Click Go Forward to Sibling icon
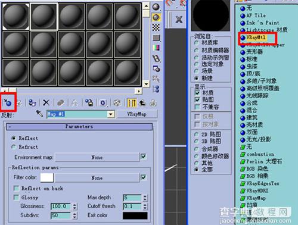The height and width of the screenshot is (225, 298). [x=153, y=103]
